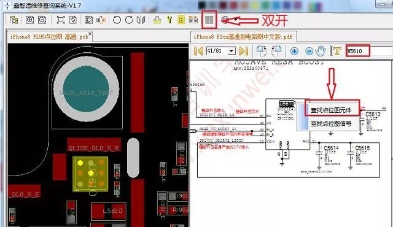Open the tree structure panel icon
Viewport: 393px width, 227px height.
(14, 20)
